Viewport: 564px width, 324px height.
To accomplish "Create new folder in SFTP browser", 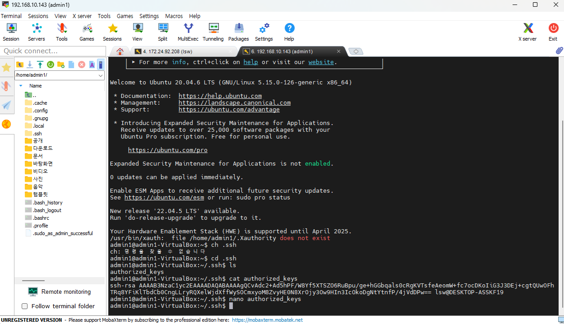I will 61,65.
